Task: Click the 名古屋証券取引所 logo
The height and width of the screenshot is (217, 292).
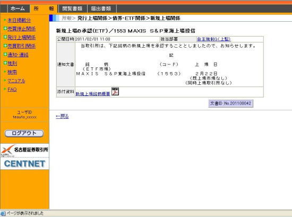Action: 24,150
